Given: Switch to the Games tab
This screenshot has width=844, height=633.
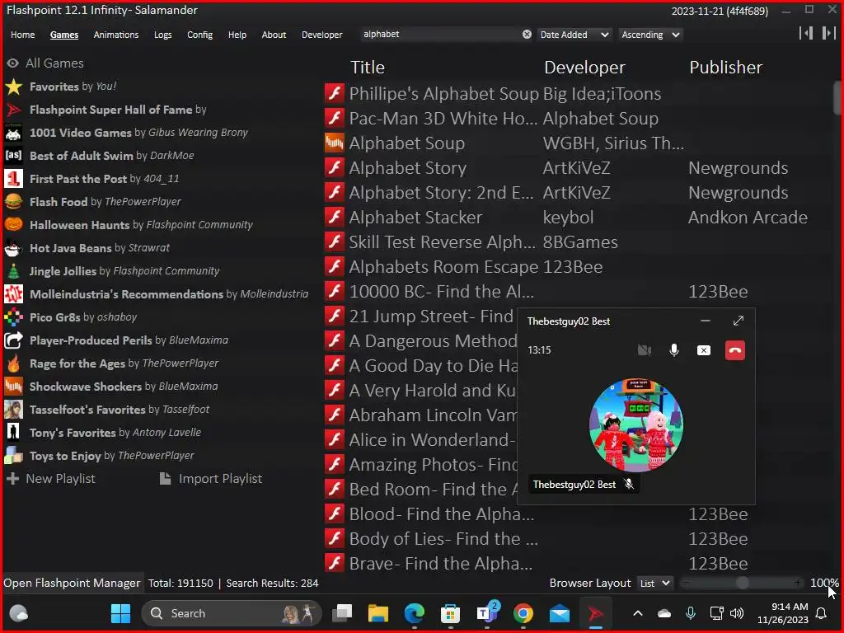Looking at the screenshot, I should pyautogui.click(x=64, y=35).
